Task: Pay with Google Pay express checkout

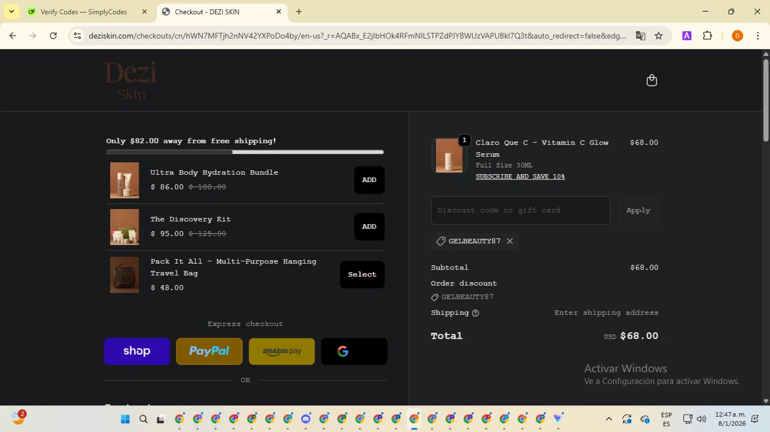Action: point(354,351)
